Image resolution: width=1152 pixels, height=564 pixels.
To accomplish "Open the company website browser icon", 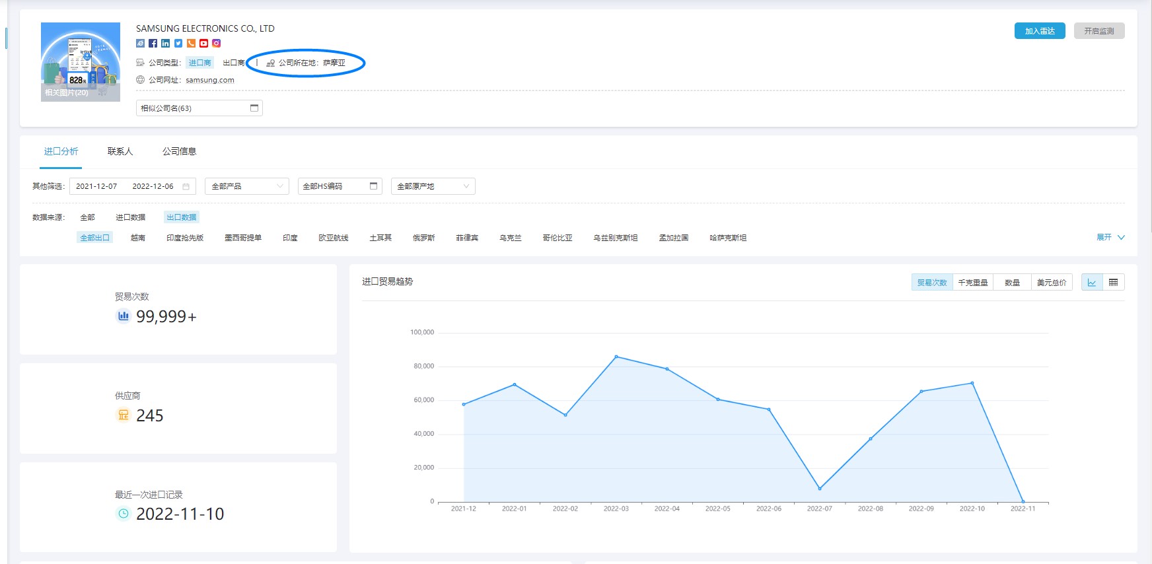I will click(x=140, y=44).
